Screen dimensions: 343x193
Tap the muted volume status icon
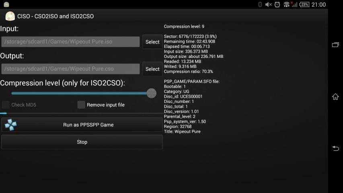(x=268, y=4)
